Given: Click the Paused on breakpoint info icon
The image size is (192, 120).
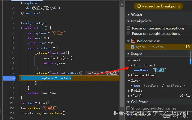Looking at the screenshot, I should point(139,6).
